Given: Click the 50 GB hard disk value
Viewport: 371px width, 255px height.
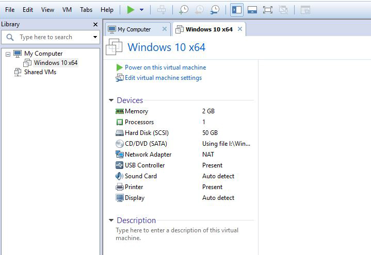Looking at the screenshot, I should point(210,133).
